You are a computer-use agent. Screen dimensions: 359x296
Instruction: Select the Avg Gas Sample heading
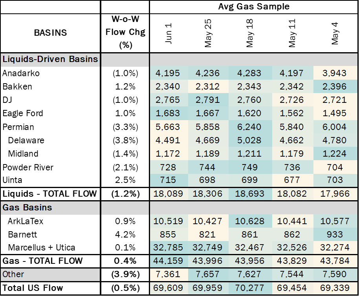[x=254, y=6]
